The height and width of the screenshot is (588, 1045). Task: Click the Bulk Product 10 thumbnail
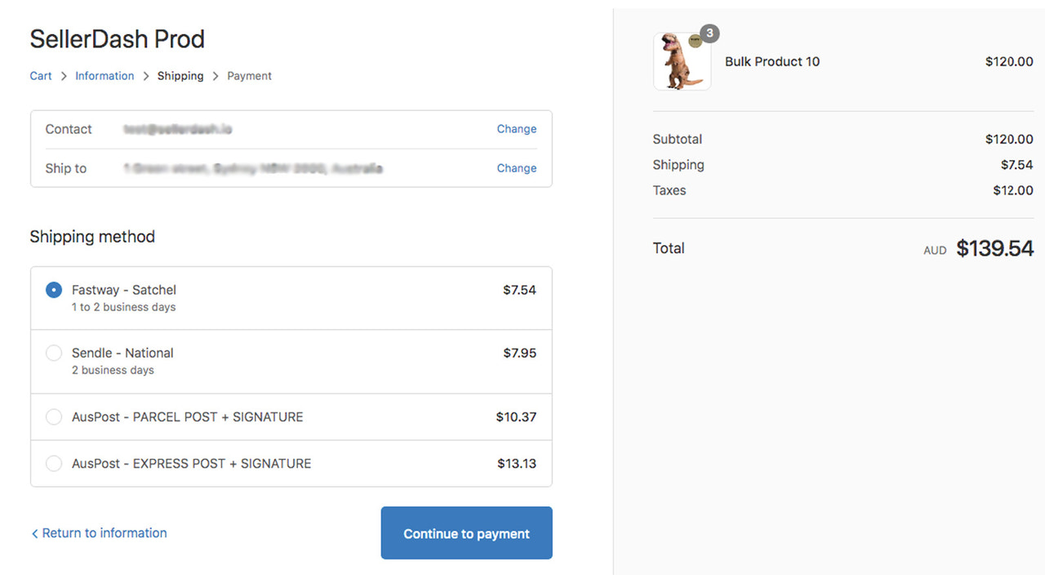[682, 61]
